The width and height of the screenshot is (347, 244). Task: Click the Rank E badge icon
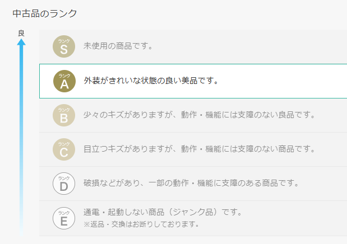pos(64,218)
